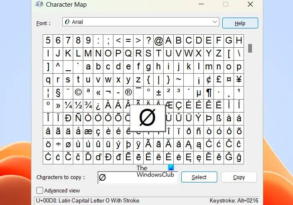Select the inverted question mark ¿ cell

[x=98, y=106]
